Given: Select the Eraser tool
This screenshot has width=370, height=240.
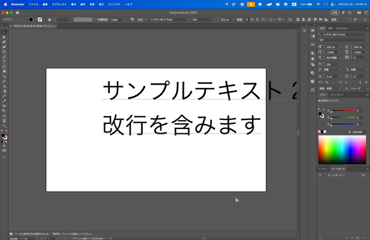Looking at the screenshot, I should coord(4,71).
